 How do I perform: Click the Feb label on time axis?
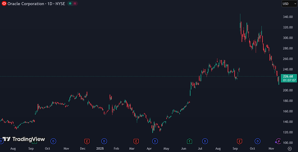tap(116, 149)
